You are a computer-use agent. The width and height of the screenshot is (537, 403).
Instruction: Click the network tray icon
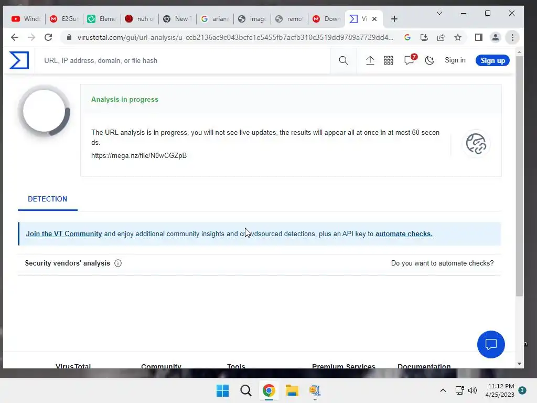[x=459, y=390]
